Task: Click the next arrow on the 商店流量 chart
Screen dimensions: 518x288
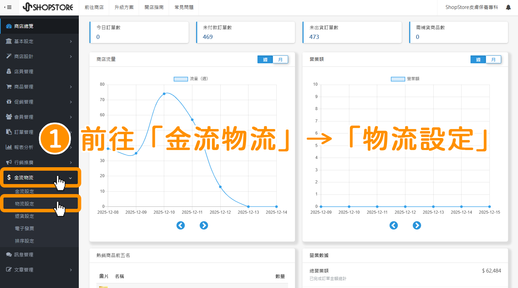Action: (204, 225)
